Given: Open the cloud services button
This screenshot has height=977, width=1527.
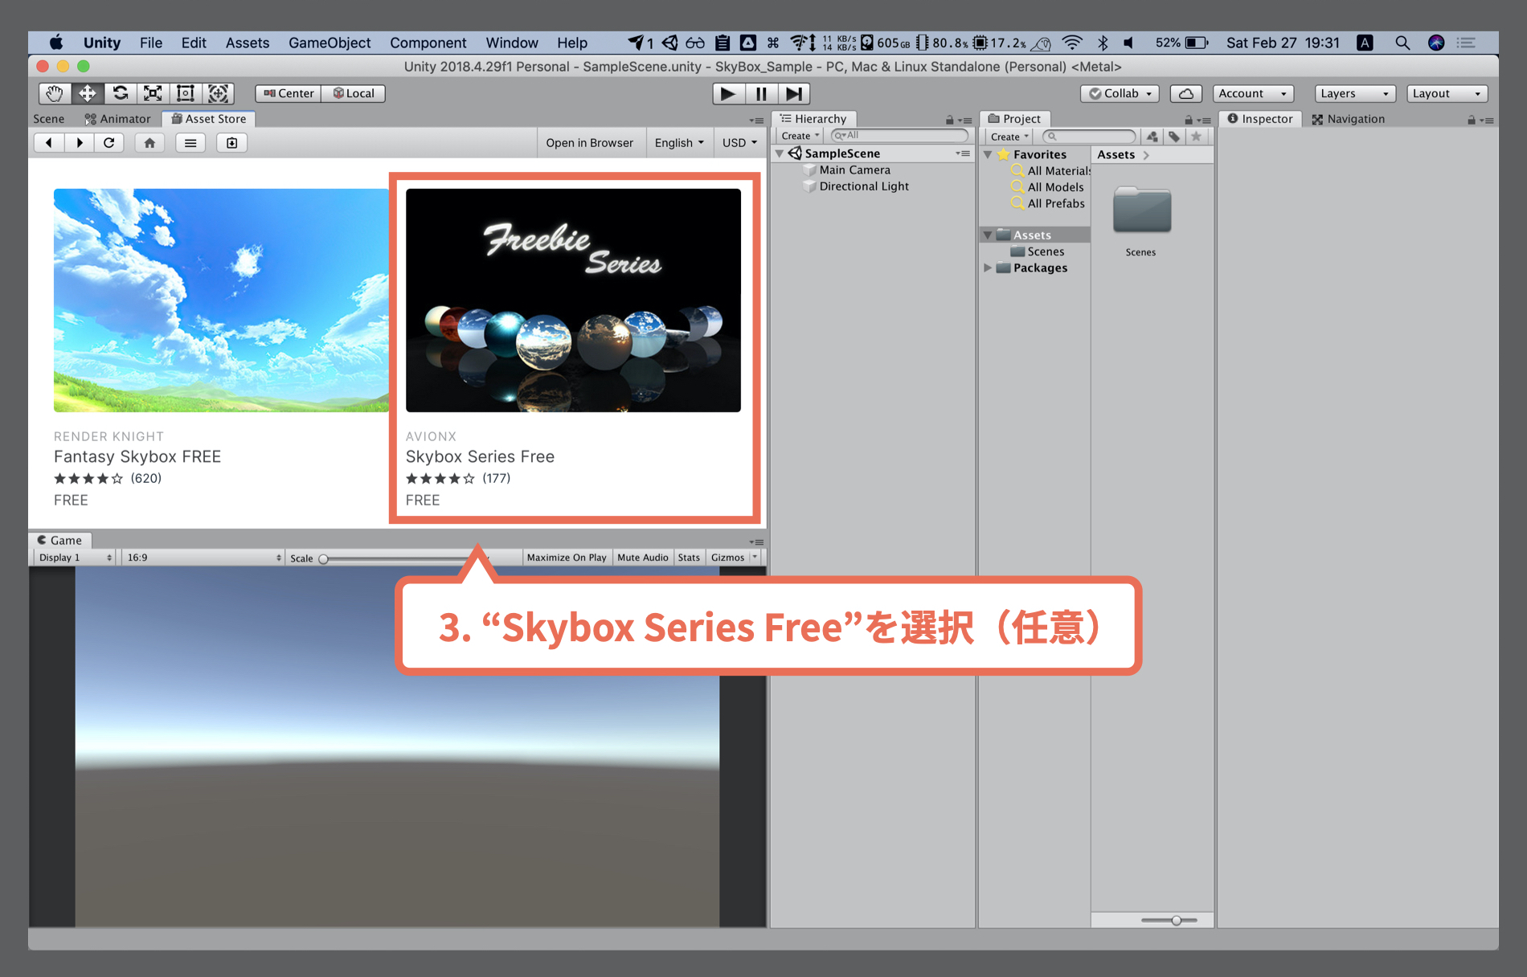Looking at the screenshot, I should [x=1186, y=93].
